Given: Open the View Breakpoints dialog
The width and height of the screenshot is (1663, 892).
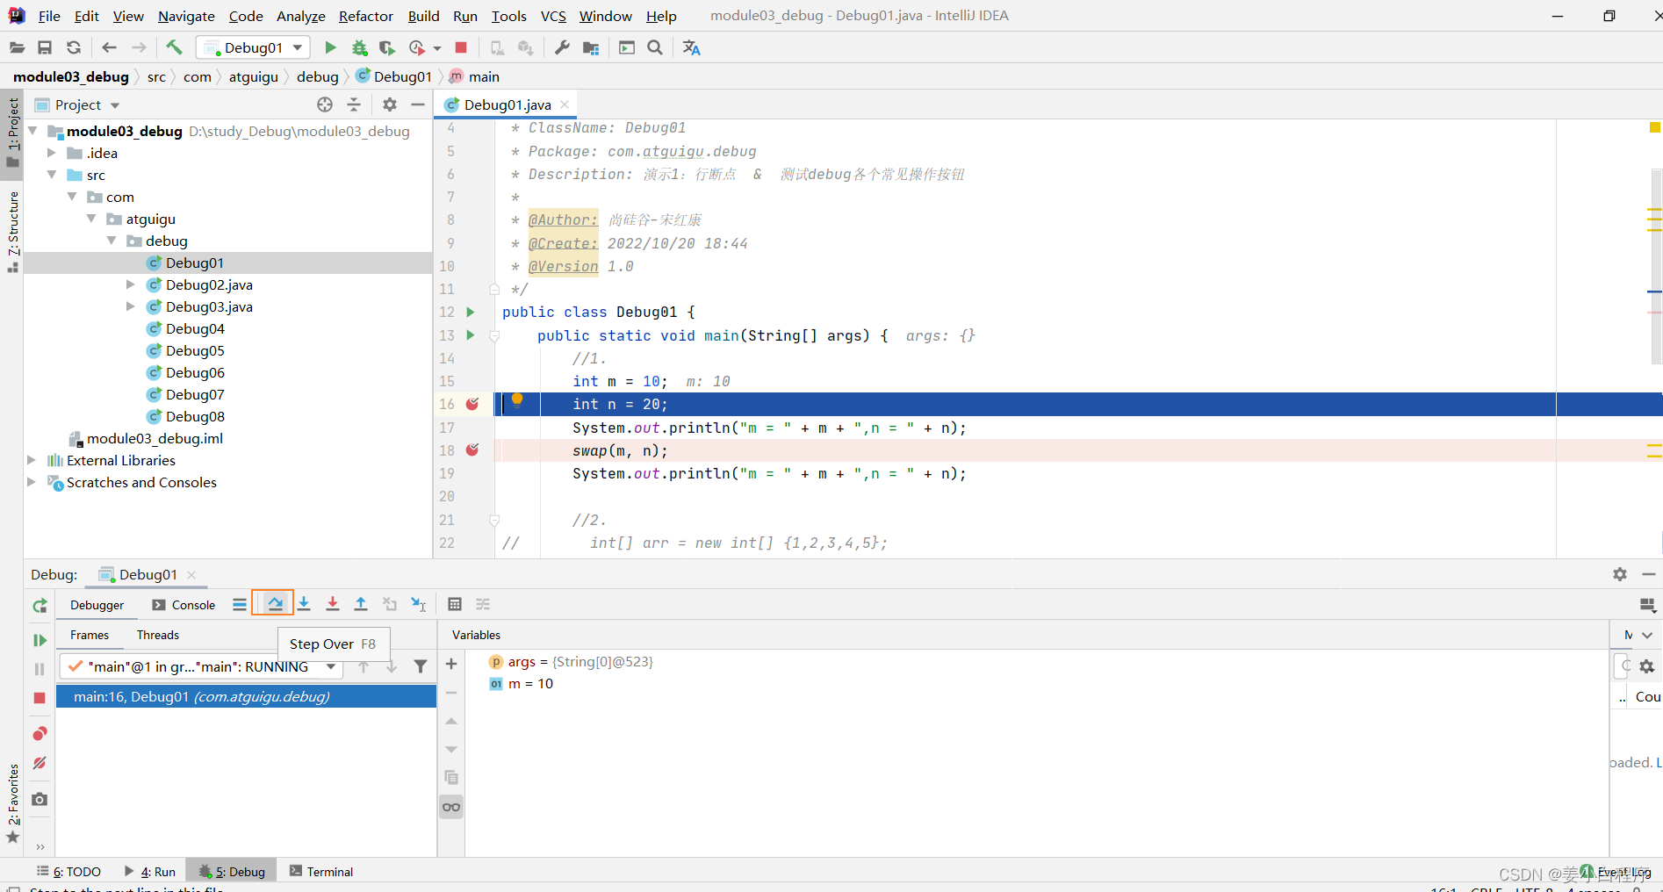Looking at the screenshot, I should point(40,734).
